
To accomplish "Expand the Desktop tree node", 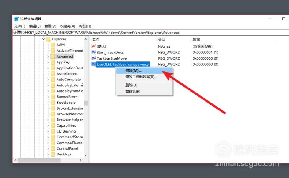I will [48, 155].
